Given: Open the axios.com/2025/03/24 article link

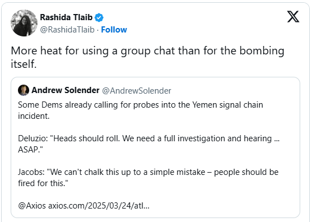Looking at the screenshot, I should click(99, 206).
